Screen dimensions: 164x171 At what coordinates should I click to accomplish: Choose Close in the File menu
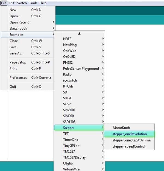click(27, 41)
